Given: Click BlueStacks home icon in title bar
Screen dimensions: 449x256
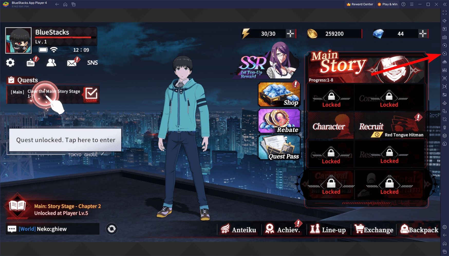Looking at the screenshot, I should pyautogui.click(x=65, y=4).
